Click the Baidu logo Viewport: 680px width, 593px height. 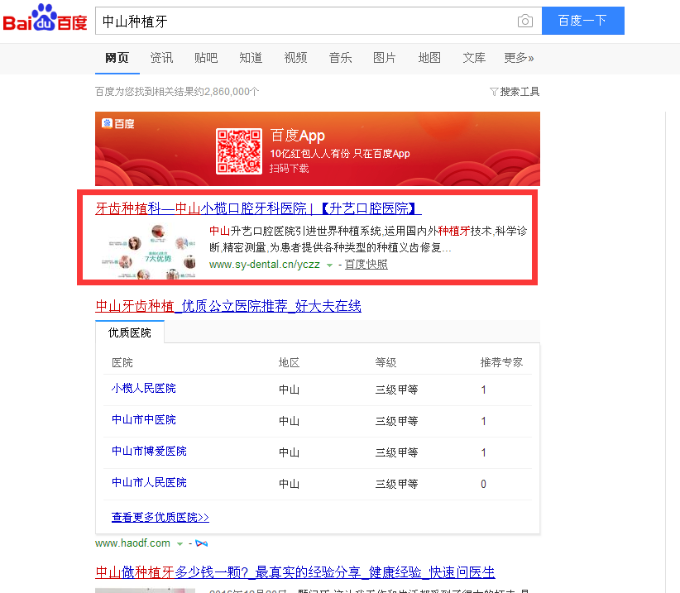tap(45, 18)
